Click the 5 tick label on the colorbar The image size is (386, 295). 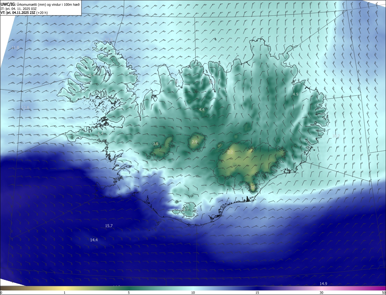click(x=129, y=293)
